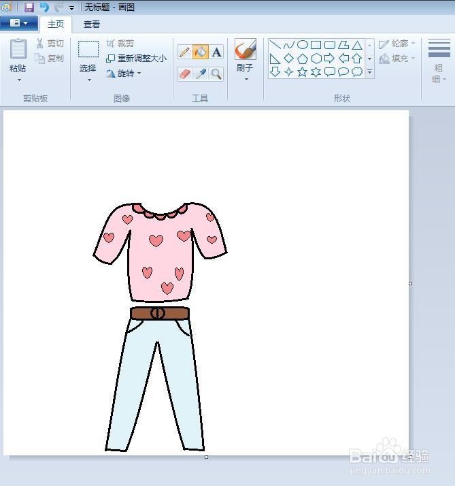Select the Five-point star shape
The image size is (455, 486).
[302, 72]
